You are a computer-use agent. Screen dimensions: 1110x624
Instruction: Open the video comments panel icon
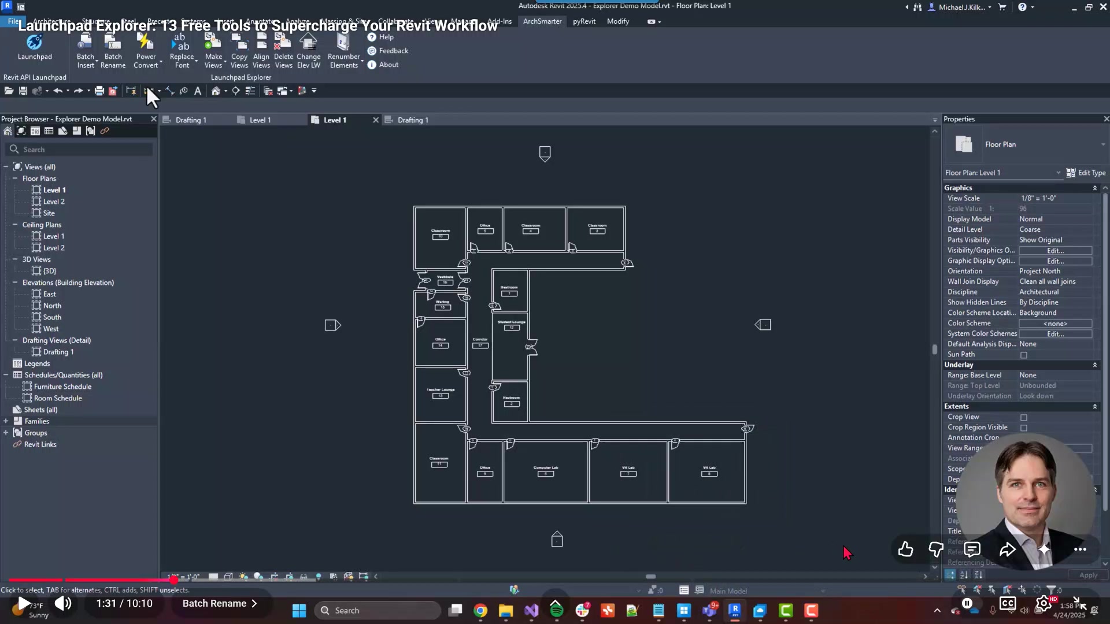pos(972,549)
